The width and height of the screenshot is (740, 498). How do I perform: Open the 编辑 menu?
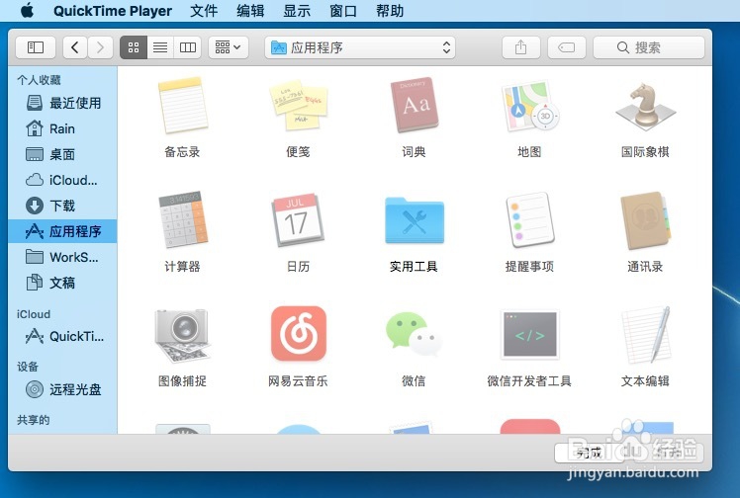coord(250,10)
